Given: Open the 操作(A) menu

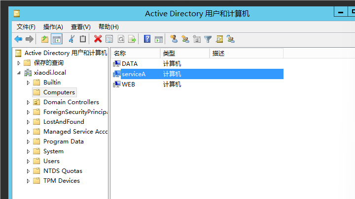Looking at the screenshot, I should pyautogui.click(x=53, y=27).
